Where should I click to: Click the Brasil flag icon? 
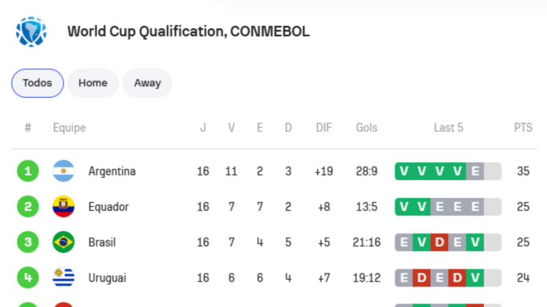click(64, 242)
